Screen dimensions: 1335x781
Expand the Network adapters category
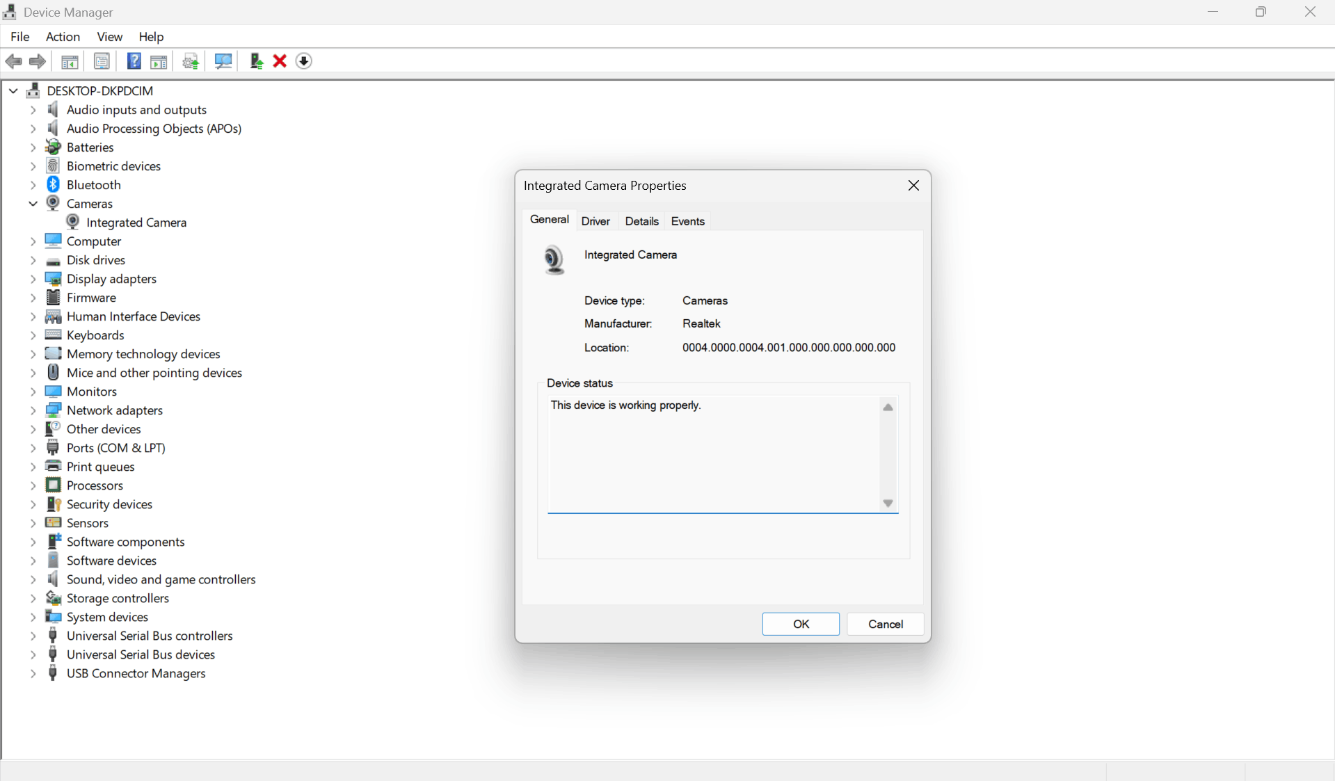[x=33, y=410]
